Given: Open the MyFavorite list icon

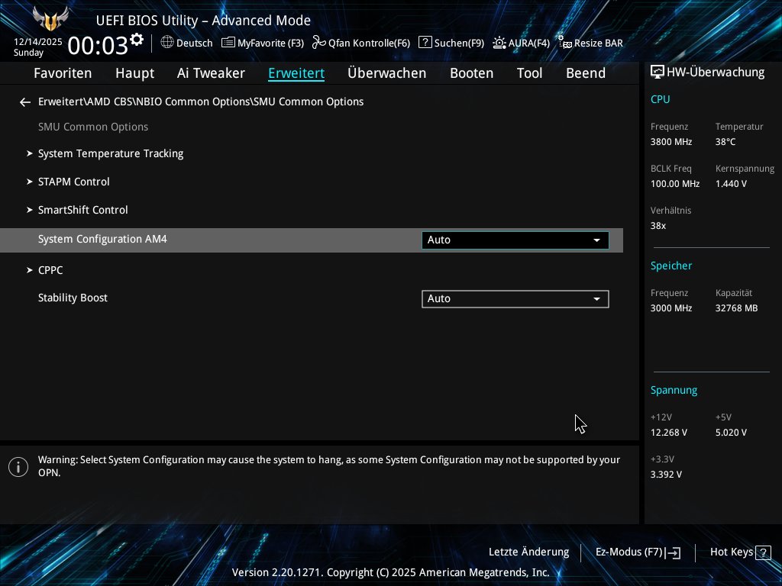Looking at the screenshot, I should [x=228, y=43].
